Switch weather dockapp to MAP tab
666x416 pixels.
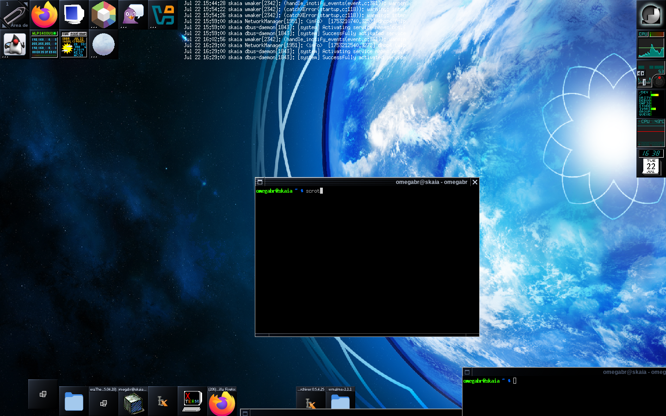click(82, 34)
